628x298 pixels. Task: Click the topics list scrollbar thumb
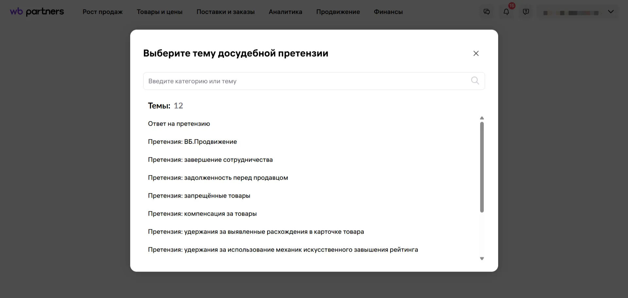(x=482, y=167)
